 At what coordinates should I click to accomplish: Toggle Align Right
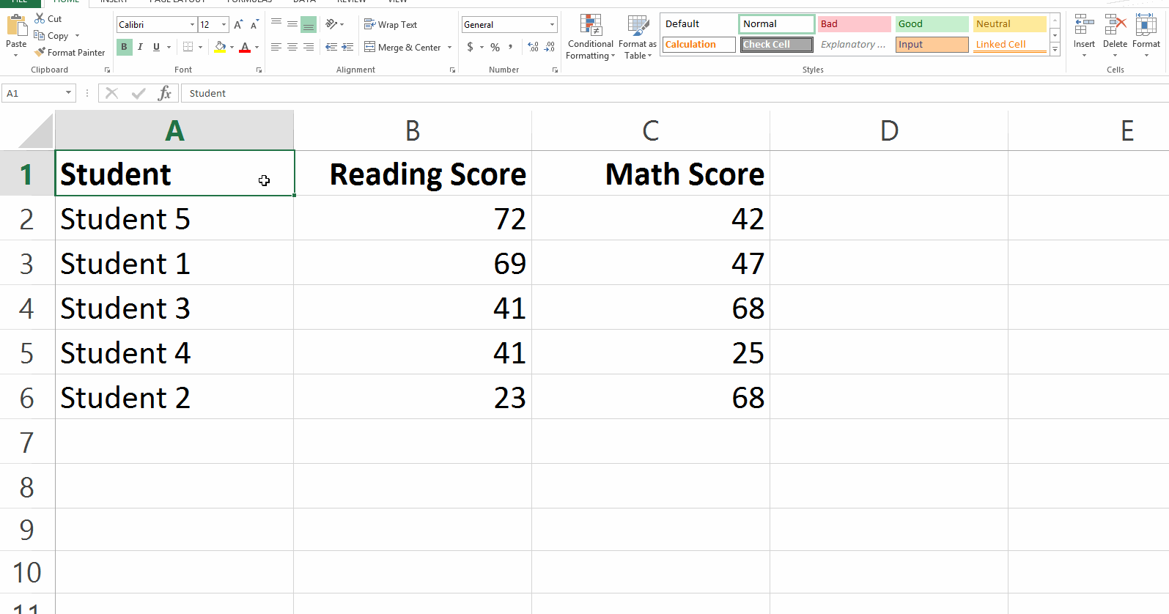pyautogui.click(x=309, y=47)
